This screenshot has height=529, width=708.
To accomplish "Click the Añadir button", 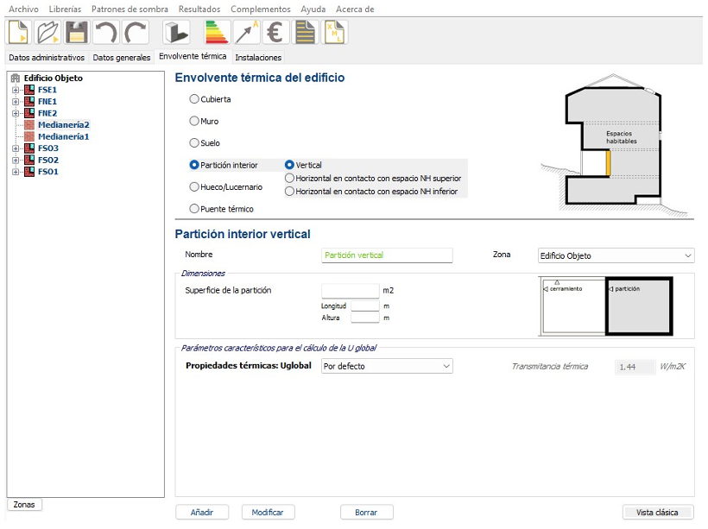I will click(x=202, y=512).
